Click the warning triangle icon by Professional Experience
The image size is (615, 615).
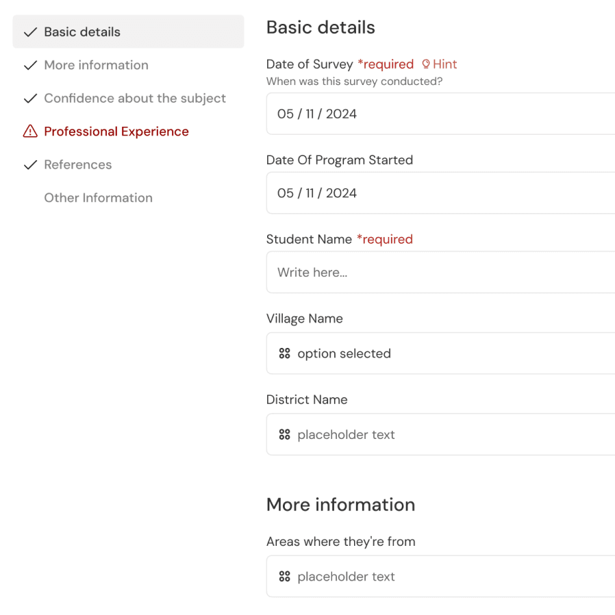coord(30,131)
